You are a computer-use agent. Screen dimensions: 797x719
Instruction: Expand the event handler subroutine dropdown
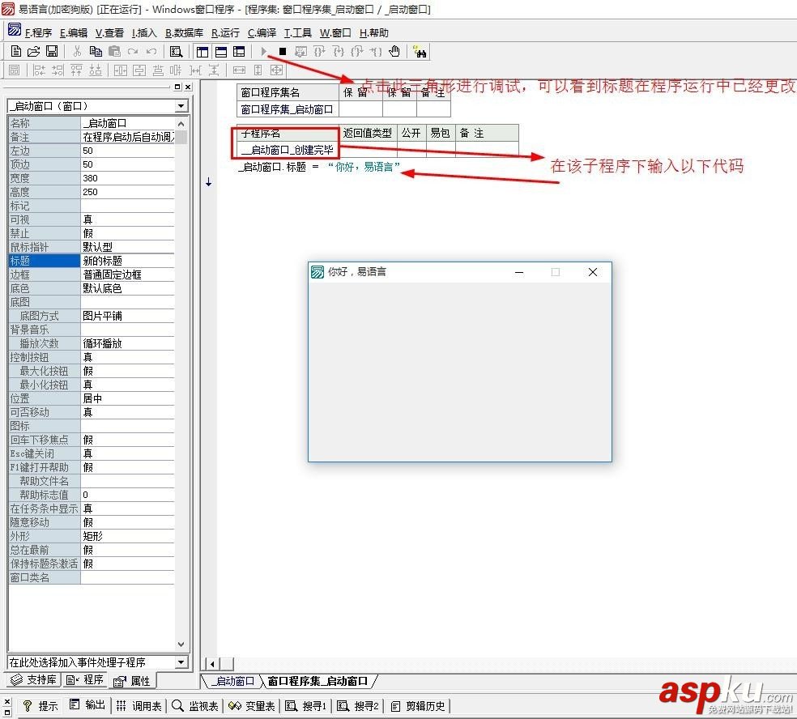[x=181, y=662]
